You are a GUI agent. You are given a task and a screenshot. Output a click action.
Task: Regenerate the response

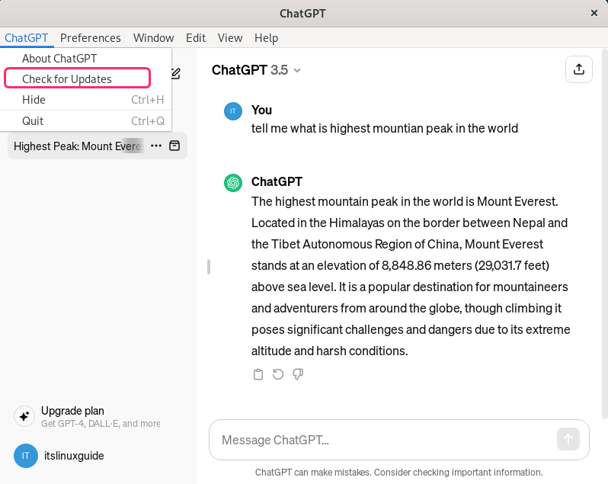point(278,374)
